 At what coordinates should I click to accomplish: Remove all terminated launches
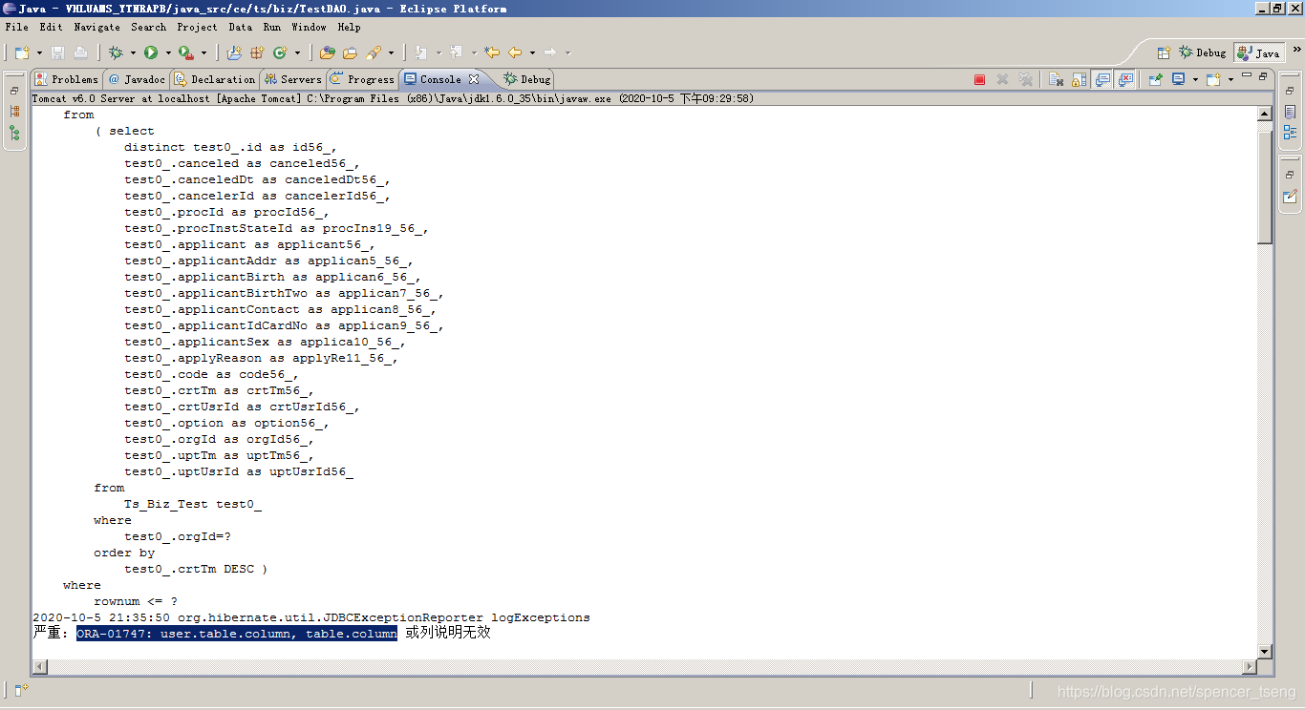(x=1024, y=79)
